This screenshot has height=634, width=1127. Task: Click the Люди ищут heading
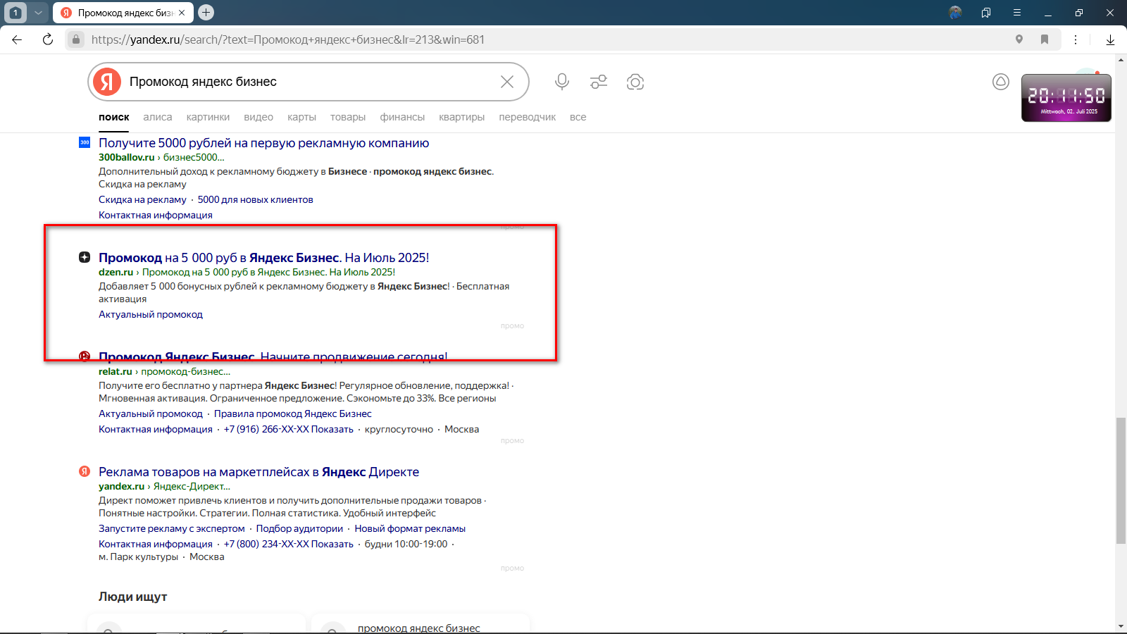pyautogui.click(x=132, y=597)
